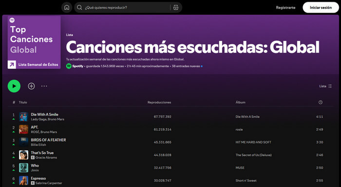Image resolution: width=341 pixels, height=187 pixels.
Task: Open artist Lady Gaga, Bruno Mars
Action: pyautogui.click(x=47, y=119)
